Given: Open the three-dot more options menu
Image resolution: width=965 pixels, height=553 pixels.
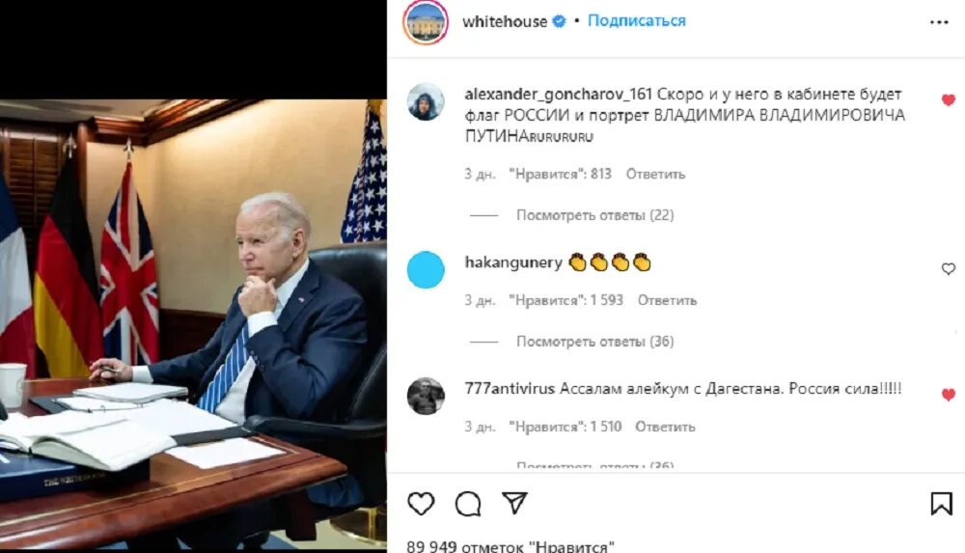Looking at the screenshot, I should 939,22.
